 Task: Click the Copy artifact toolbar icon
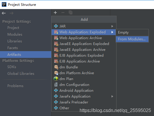click(71, 13)
